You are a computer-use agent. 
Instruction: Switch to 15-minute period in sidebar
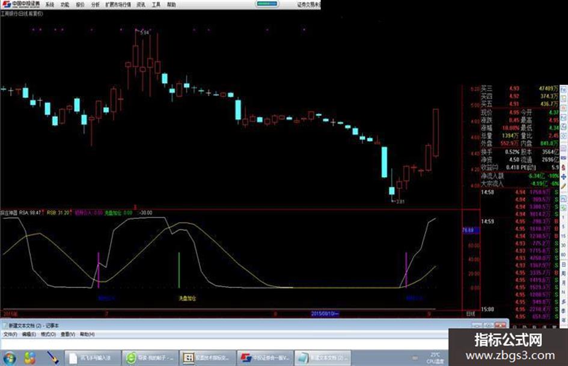[x=564, y=236]
